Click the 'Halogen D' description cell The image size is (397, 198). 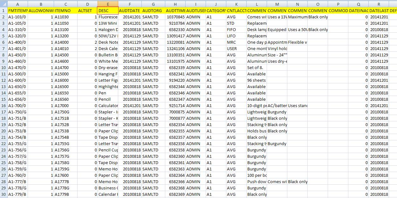pos(108,29)
